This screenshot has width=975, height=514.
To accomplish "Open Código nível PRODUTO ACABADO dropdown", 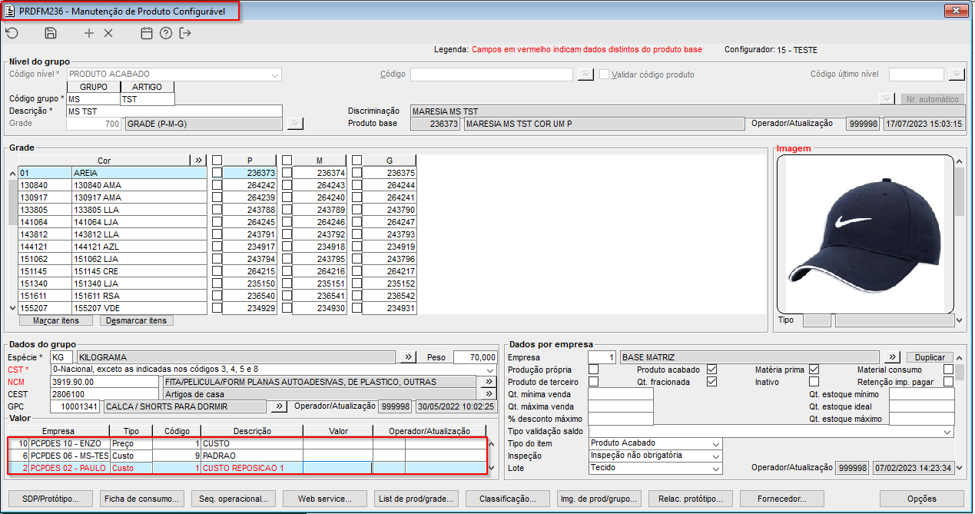I will [x=274, y=75].
